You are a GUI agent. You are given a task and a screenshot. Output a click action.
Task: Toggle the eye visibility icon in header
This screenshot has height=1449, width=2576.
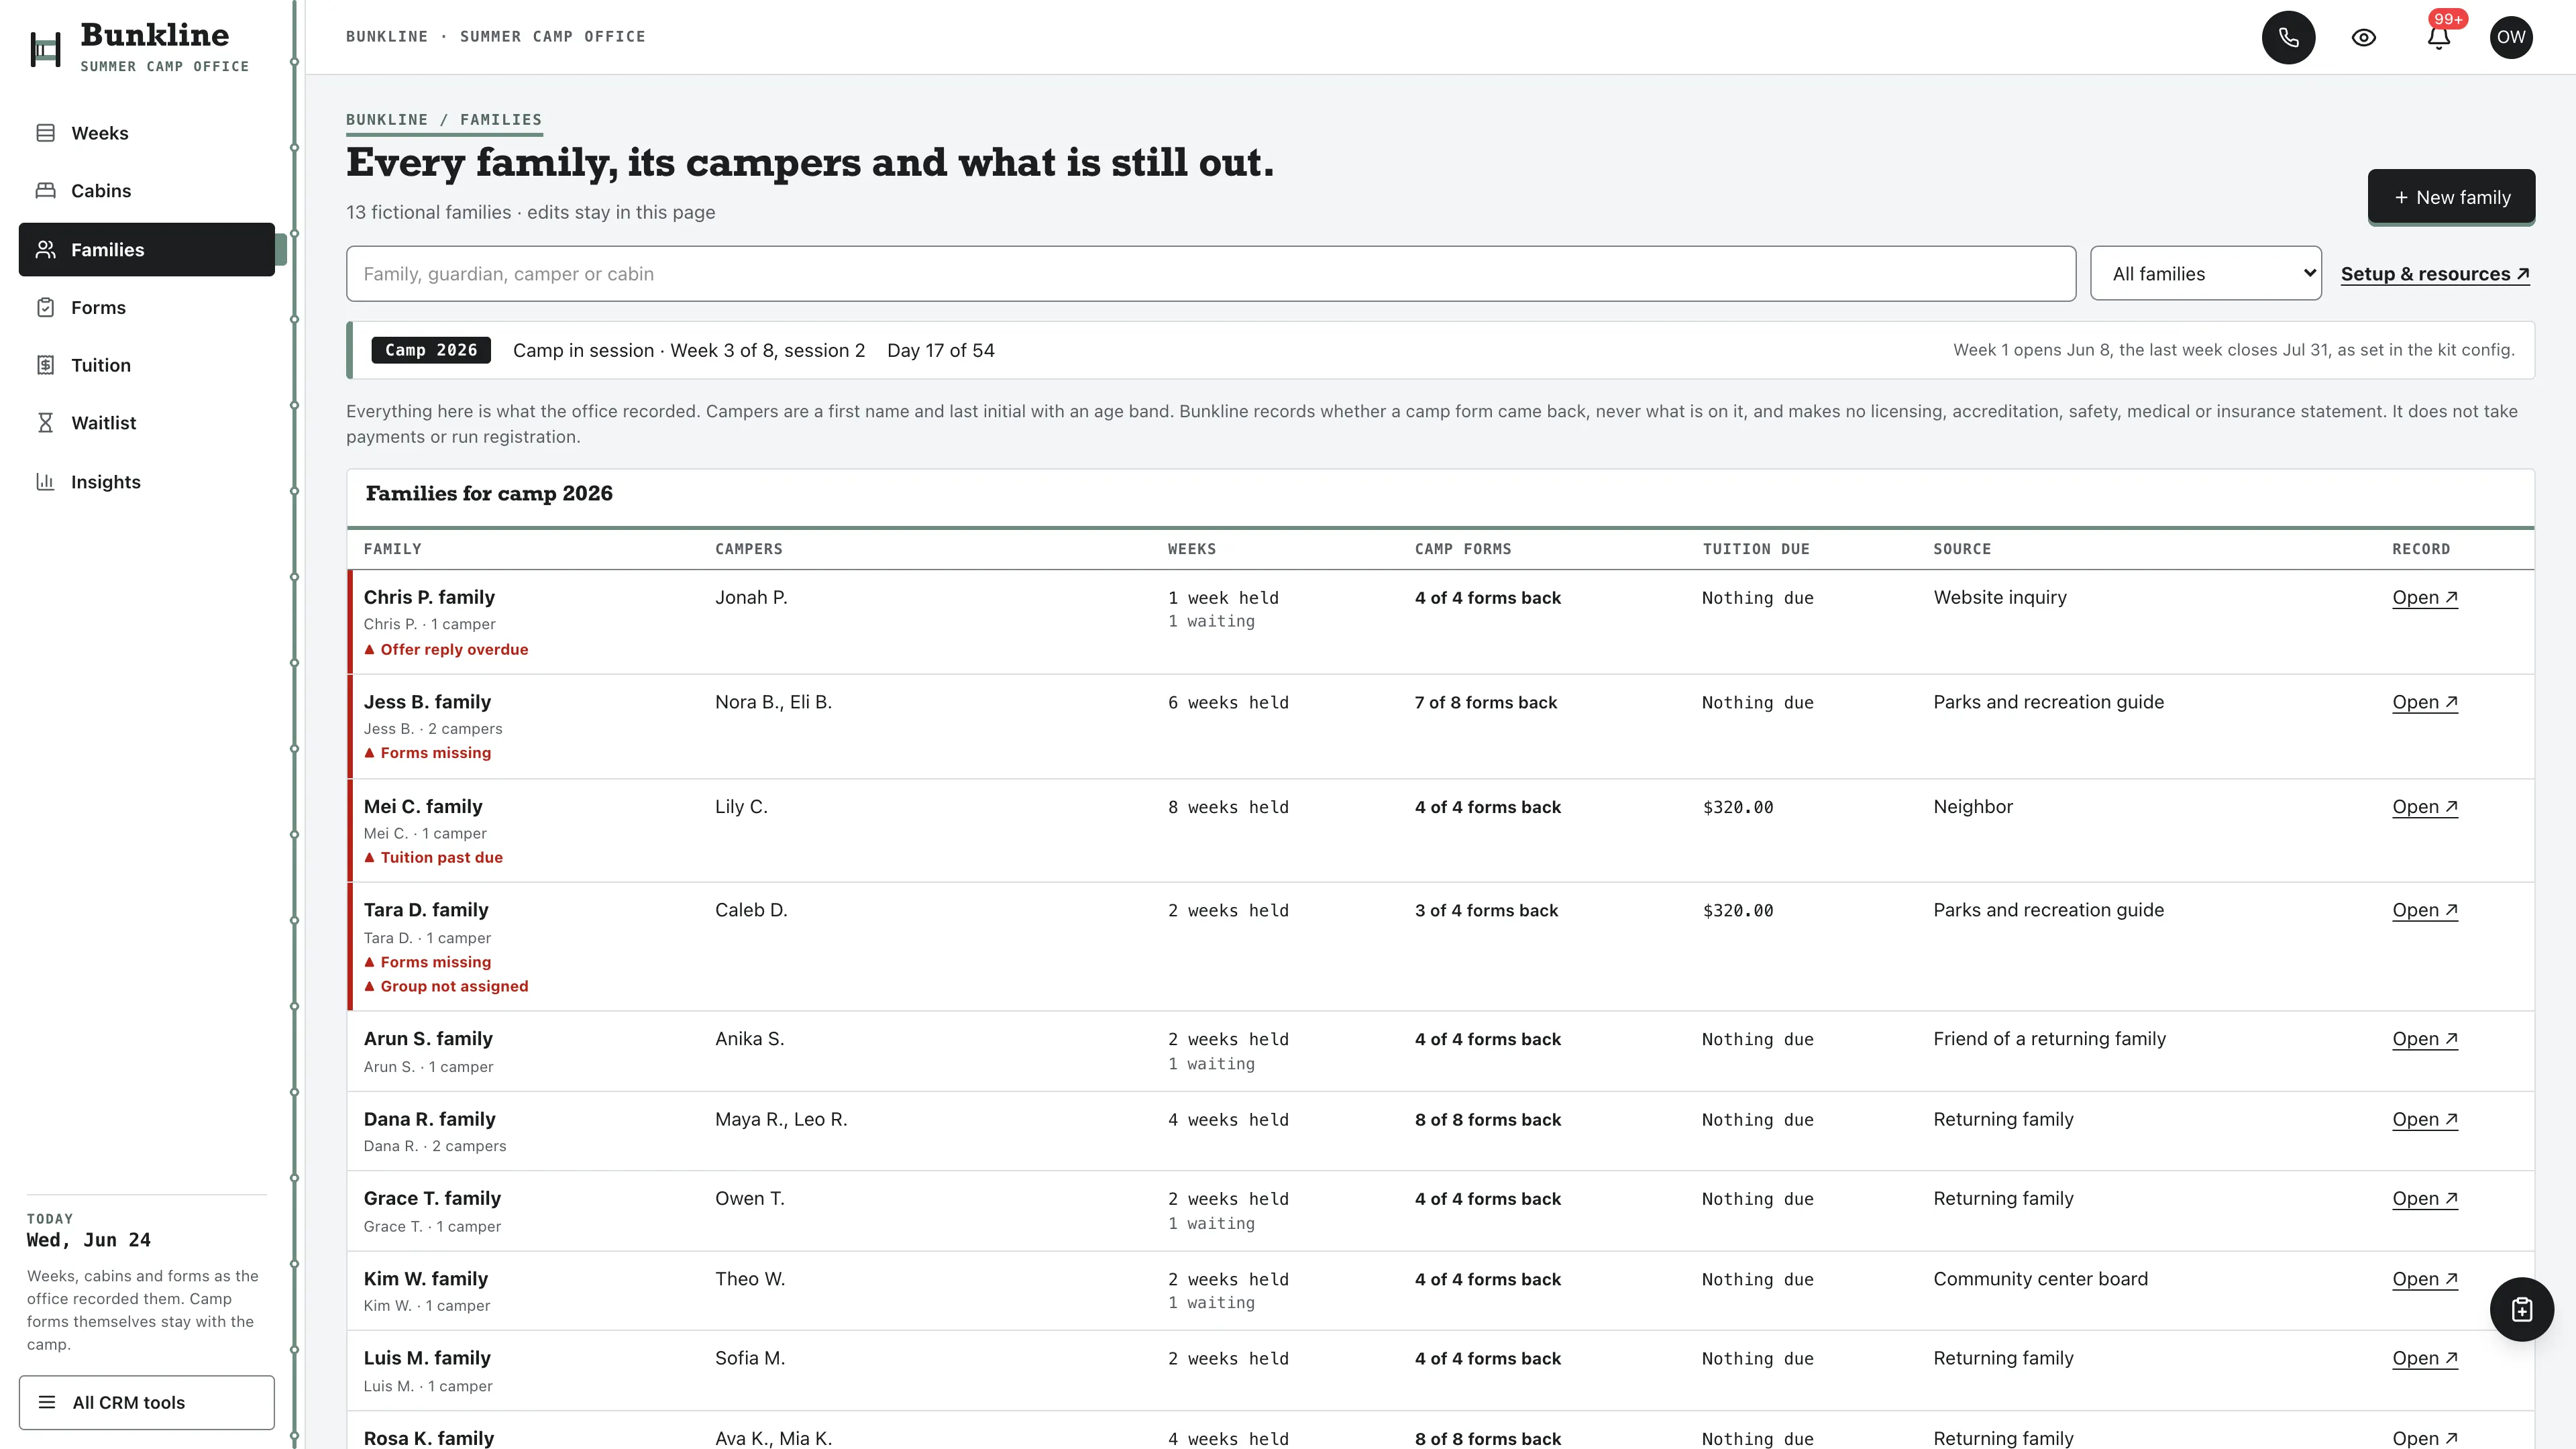point(2363,37)
